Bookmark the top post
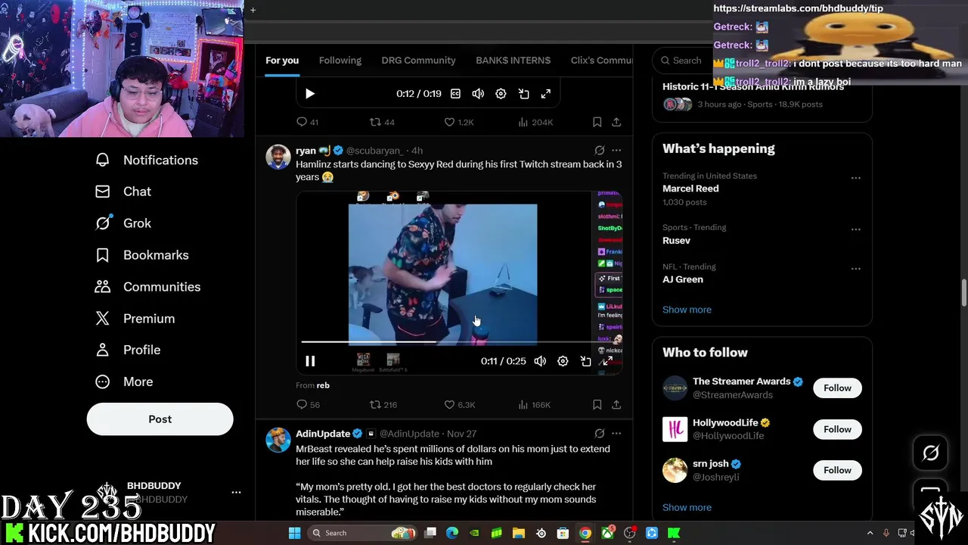Image resolution: width=968 pixels, height=545 pixels. [597, 122]
